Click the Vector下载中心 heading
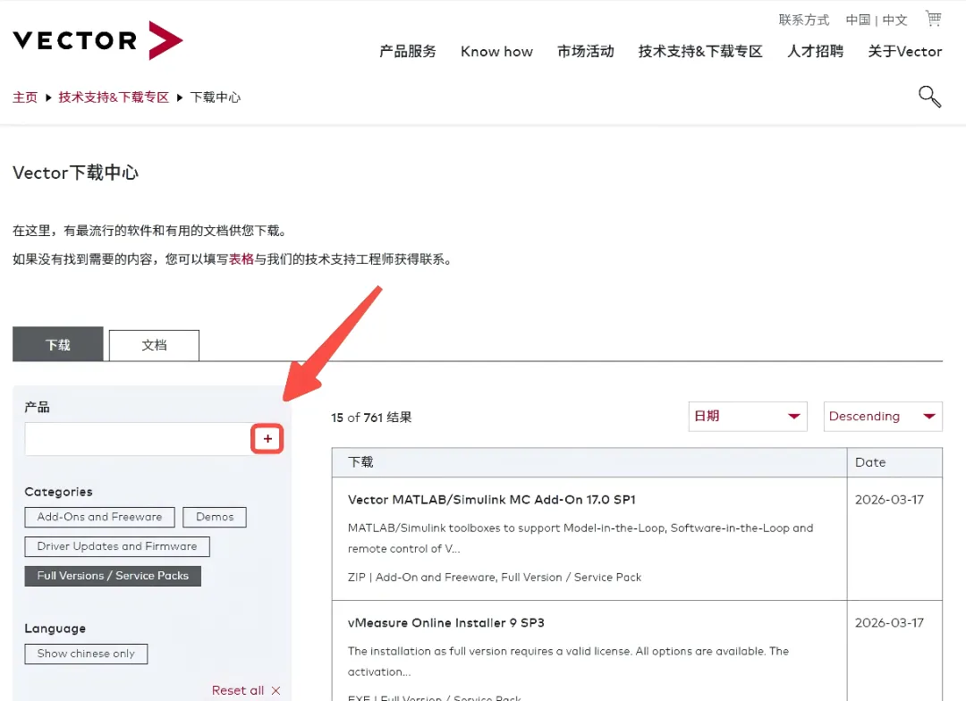The height and width of the screenshot is (701, 966). pyautogui.click(x=75, y=173)
